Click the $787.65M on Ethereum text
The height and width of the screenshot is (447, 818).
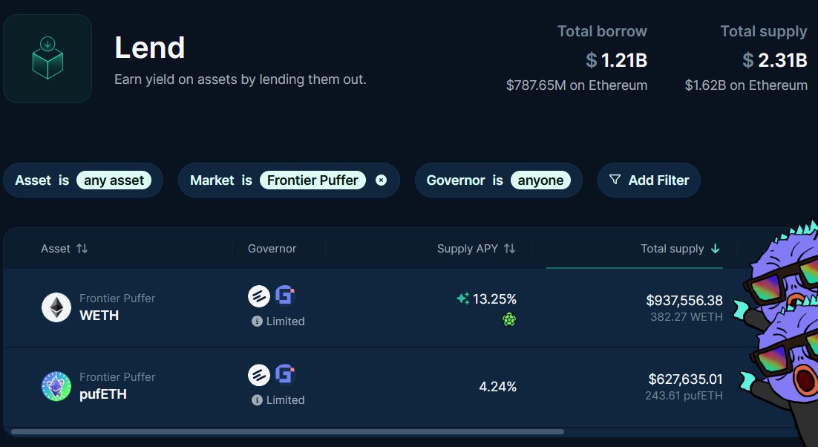[x=577, y=85]
